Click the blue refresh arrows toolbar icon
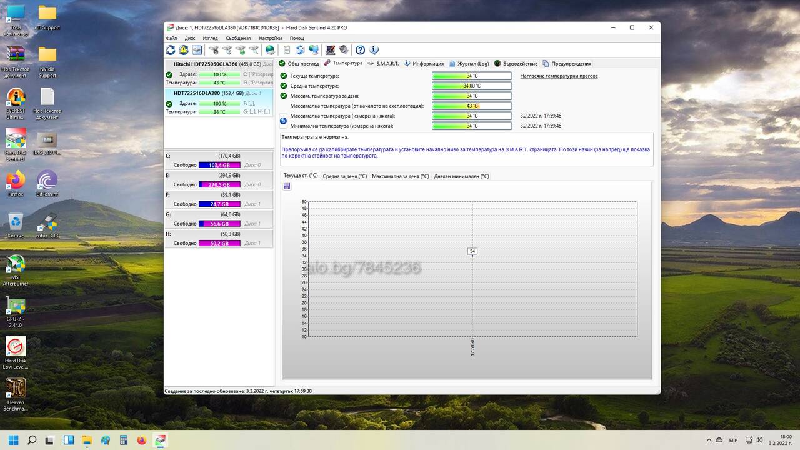The height and width of the screenshot is (450, 800). [171, 50]
